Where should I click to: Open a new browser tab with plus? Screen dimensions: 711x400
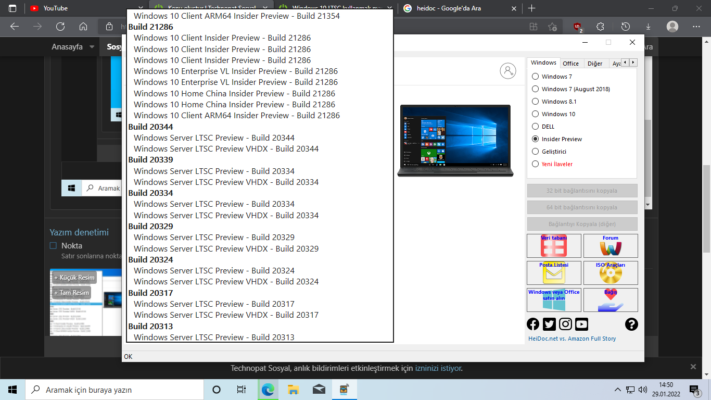[x=531, y=8]
